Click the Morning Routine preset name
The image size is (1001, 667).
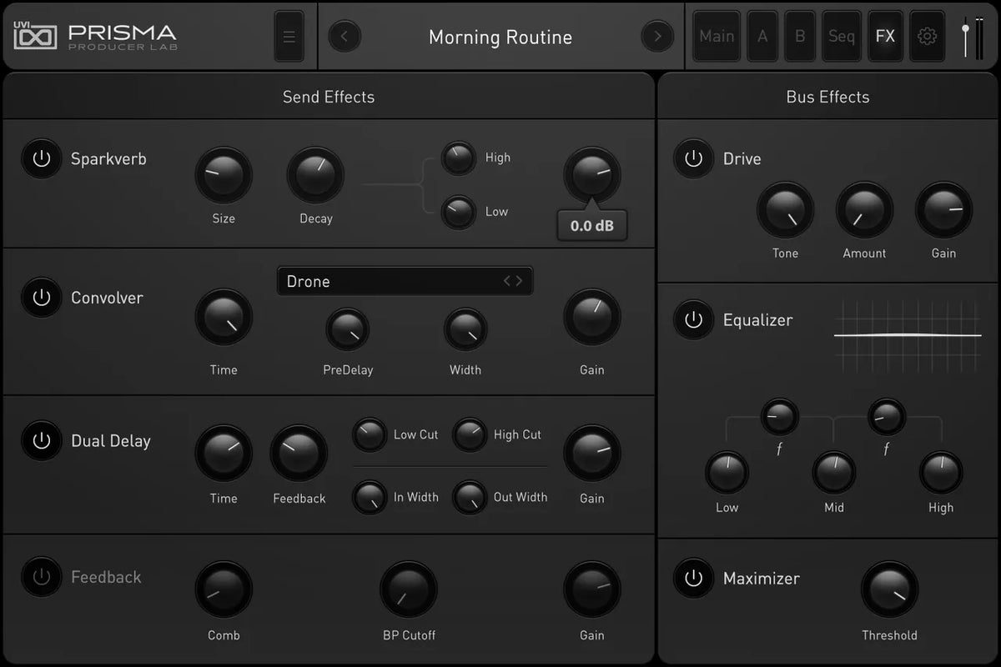coord(500,37)
